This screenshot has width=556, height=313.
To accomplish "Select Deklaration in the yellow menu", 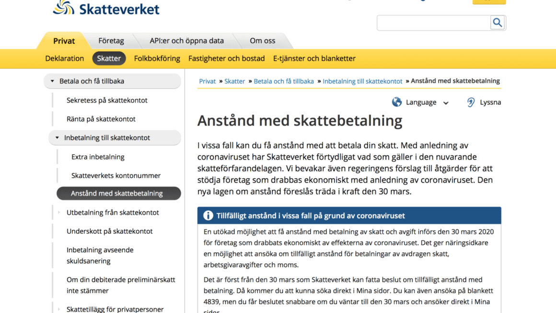I will pyautogui.click(x=65, y=58).
